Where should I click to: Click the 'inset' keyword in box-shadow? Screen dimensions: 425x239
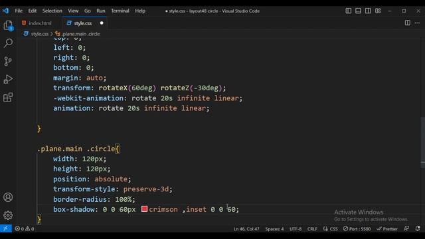coord(196,210)
